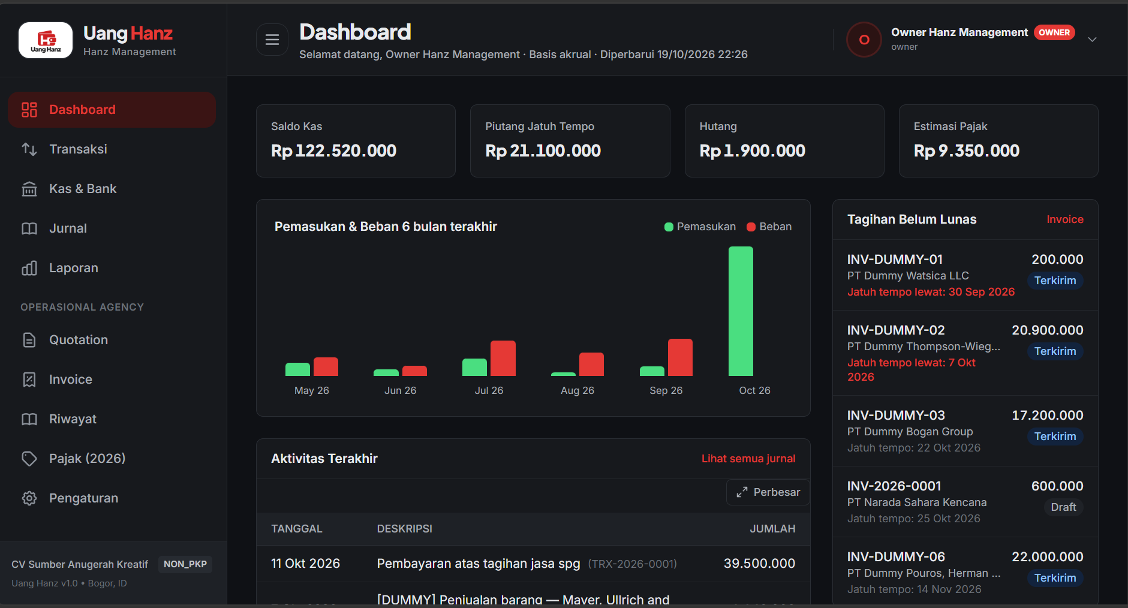
Task: Click the hamburger menu icon
Action: [272, 40]
